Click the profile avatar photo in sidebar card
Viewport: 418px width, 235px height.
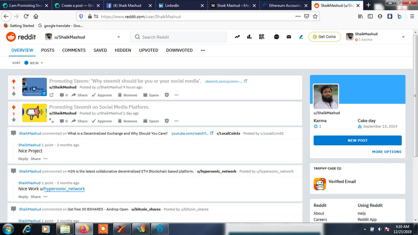(326, 97)
